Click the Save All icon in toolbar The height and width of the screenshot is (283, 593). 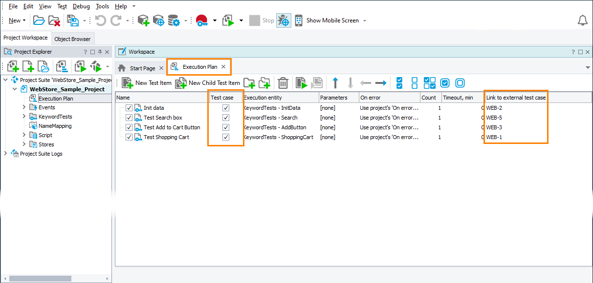click(73, 20)
